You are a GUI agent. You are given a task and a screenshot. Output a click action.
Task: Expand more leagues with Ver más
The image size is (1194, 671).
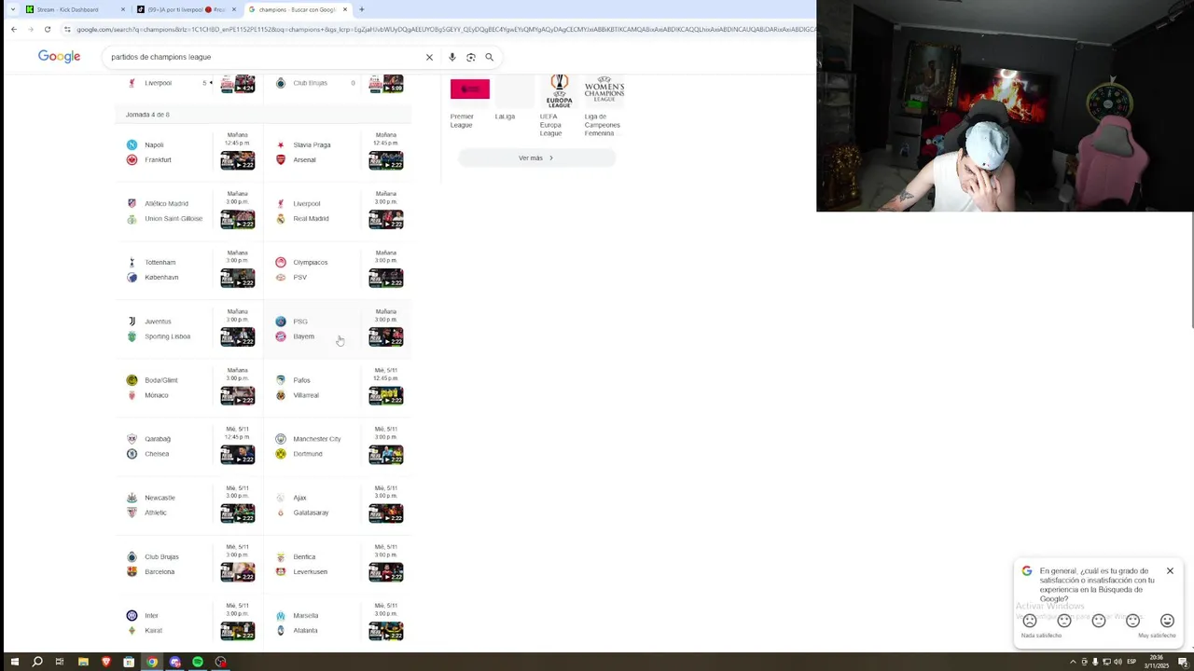536,157
